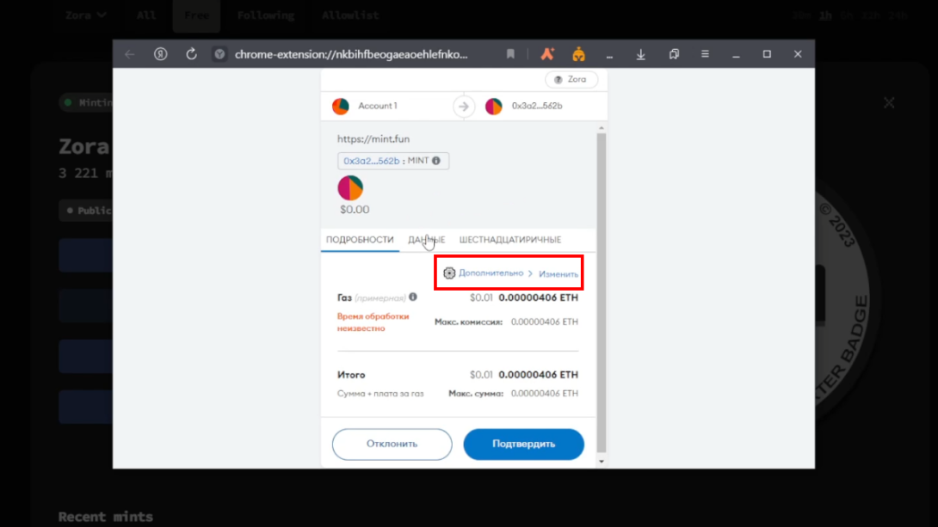Click the Recent mints heading in background
Image resolution: width=938 pixels, height=527 pixels.
coord(105,517)
